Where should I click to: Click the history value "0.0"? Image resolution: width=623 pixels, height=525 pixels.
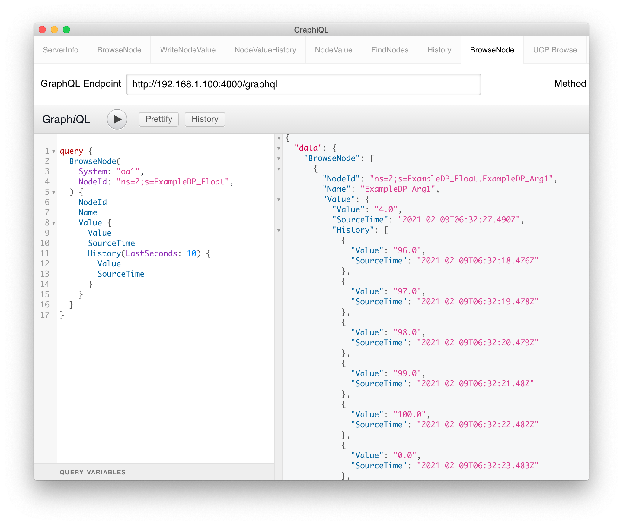[x=405, y=455]
